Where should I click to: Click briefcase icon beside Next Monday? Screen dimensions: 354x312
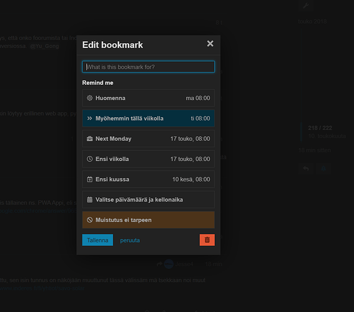[90, 139]
